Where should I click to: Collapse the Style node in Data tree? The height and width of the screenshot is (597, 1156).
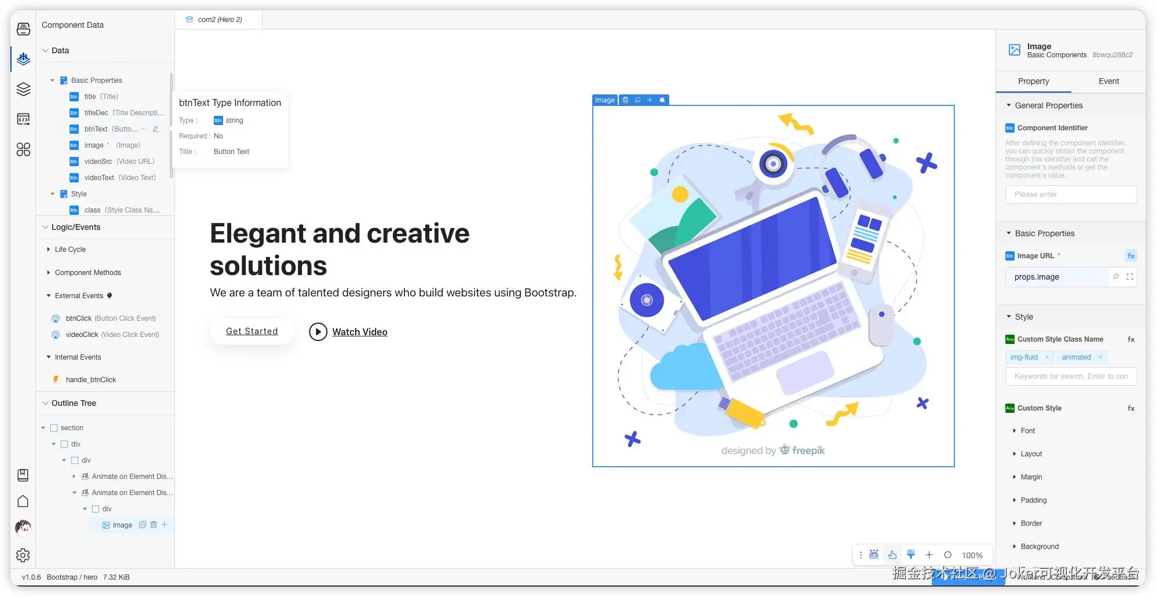[53, 194]
